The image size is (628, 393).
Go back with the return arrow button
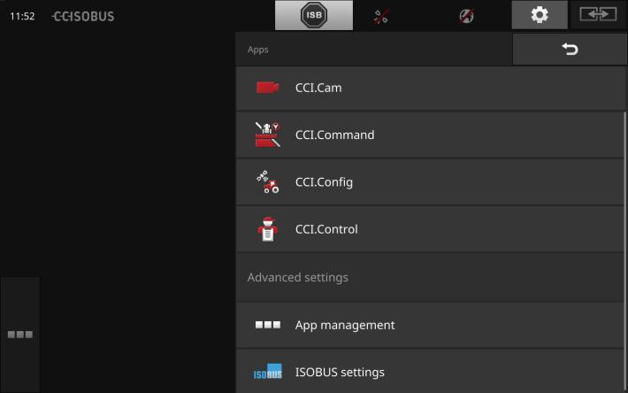[569, 50]
